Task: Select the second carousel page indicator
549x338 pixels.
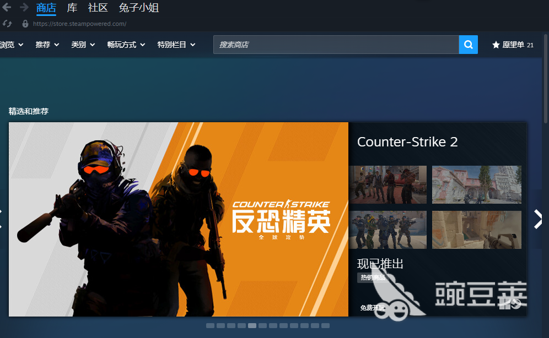Action: [x=220, y=325]
